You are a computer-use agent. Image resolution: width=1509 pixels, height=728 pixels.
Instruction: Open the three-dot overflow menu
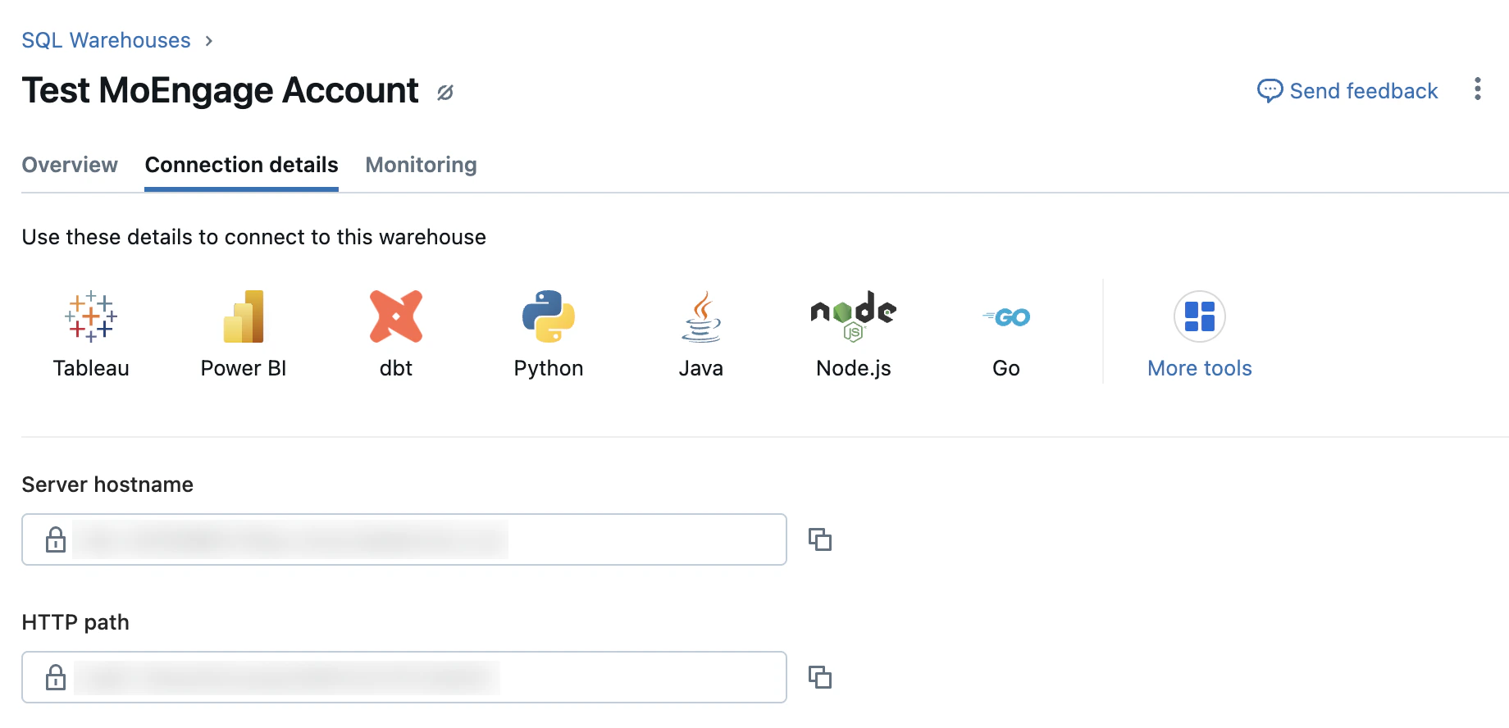1477,89
